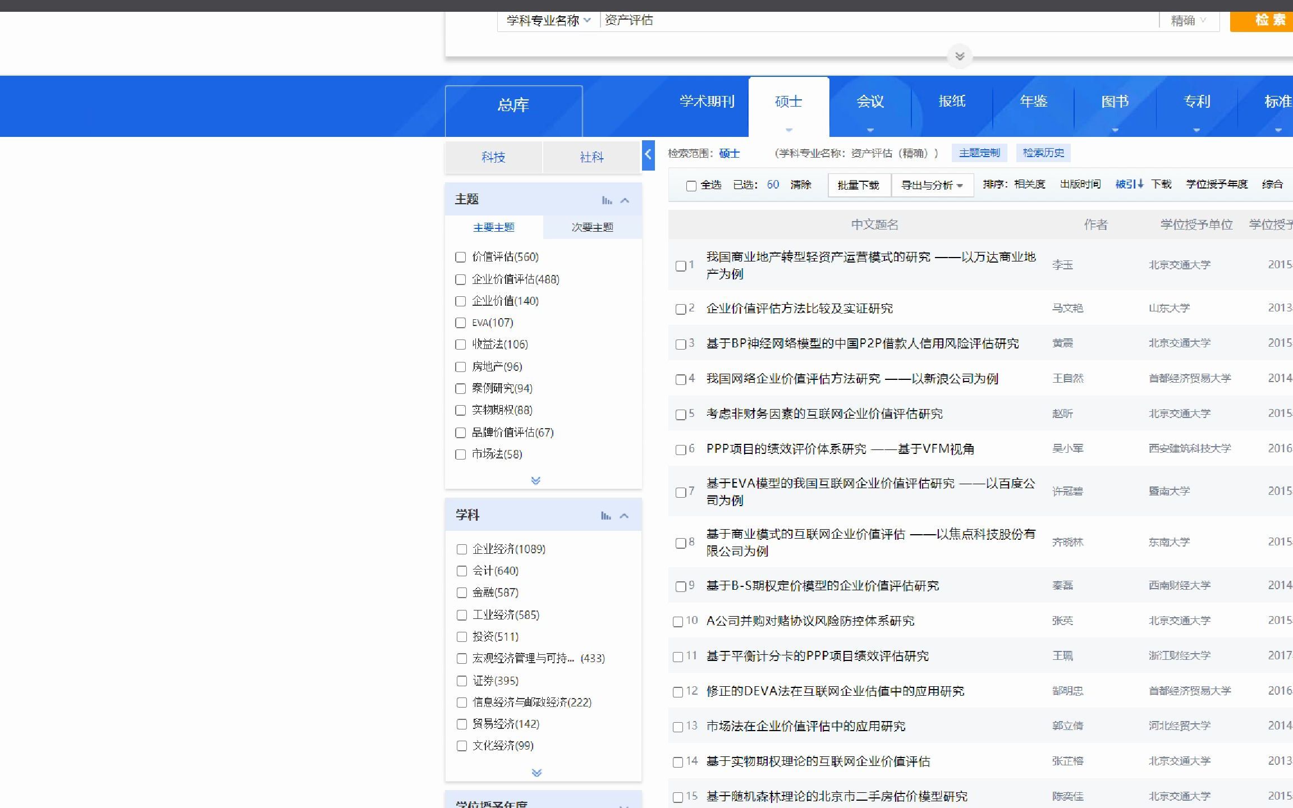The image size is (1293, 808).
Task: Select result row 9 checkbox
Action: pyautogui.click(x=681, y=586)
